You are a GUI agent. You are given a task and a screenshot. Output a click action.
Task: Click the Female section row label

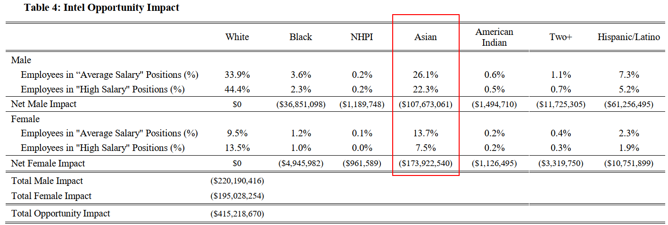coord(25,119)
